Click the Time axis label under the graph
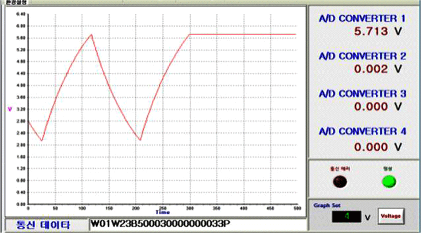Image resolution: width=421 pixels, height=233 pixels. tap(163, 212)
